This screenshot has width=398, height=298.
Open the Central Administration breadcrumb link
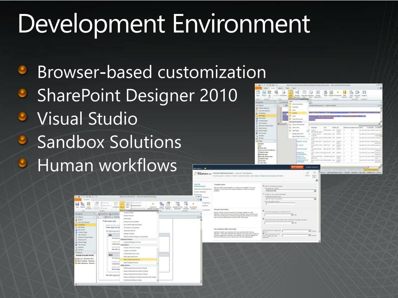(x=223, y=173)
